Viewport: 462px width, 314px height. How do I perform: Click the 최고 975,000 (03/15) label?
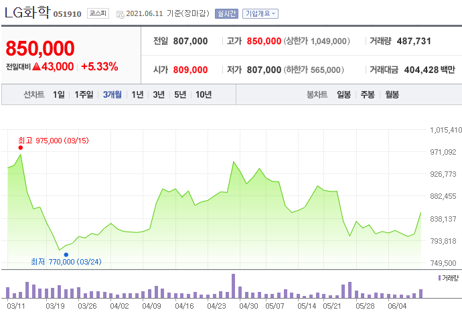(54, 141)
